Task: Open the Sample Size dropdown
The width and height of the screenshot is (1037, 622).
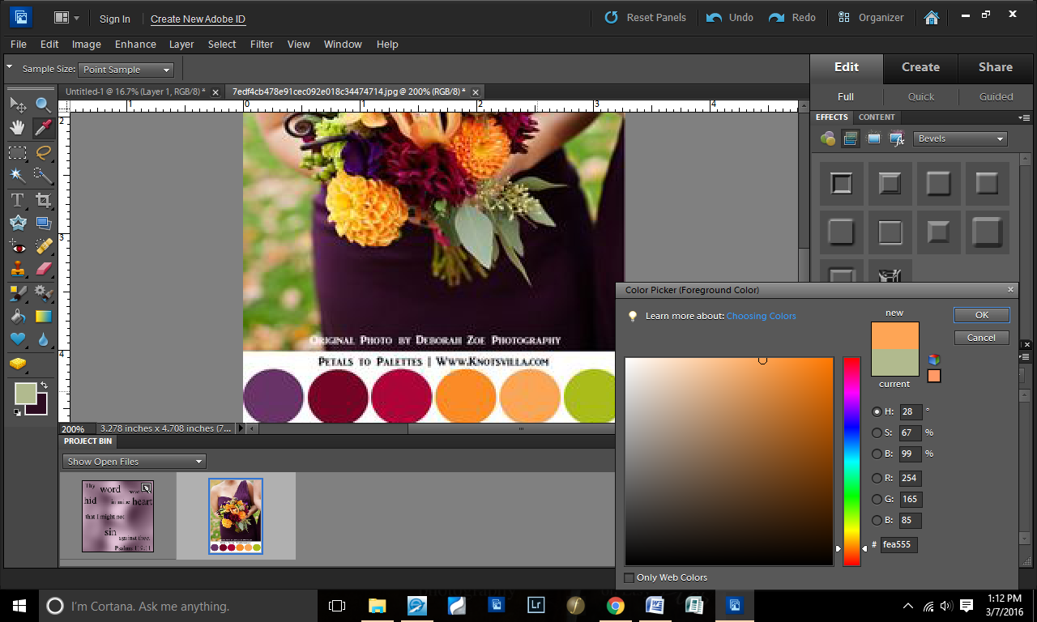Action: [126, 70]
